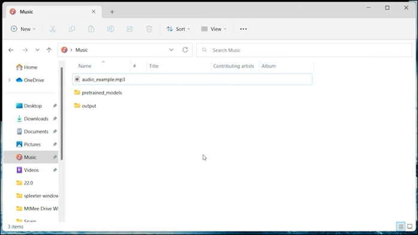
Task: Click the Rename icon in toolbar
Action: [110, 29]
